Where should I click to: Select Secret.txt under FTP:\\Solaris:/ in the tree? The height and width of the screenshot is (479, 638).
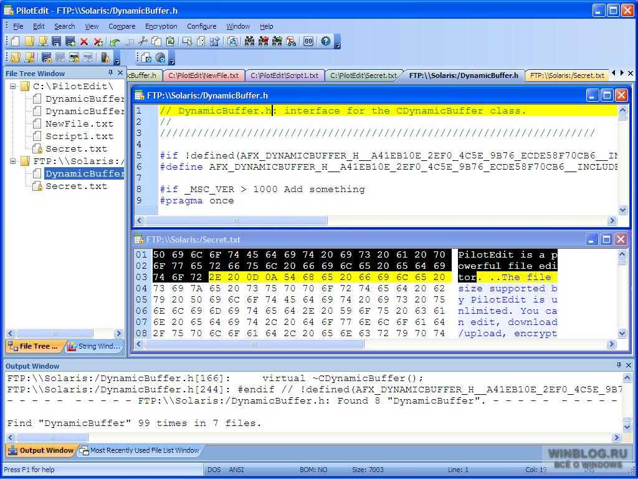(x=76, y=186)
